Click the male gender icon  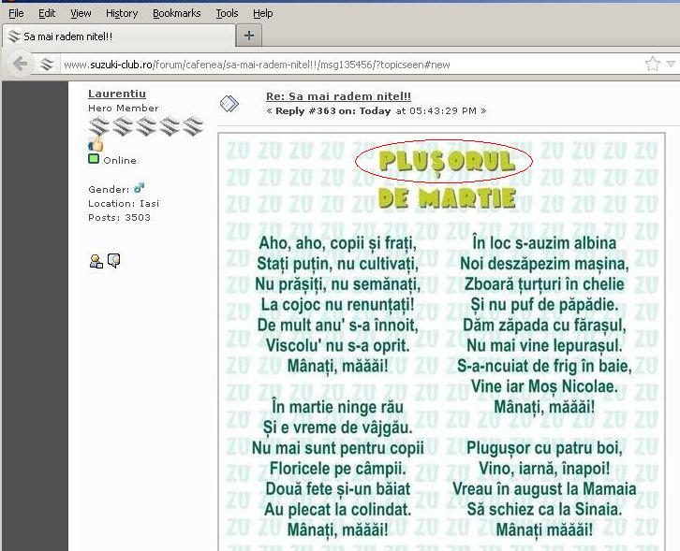coord(139,188)
